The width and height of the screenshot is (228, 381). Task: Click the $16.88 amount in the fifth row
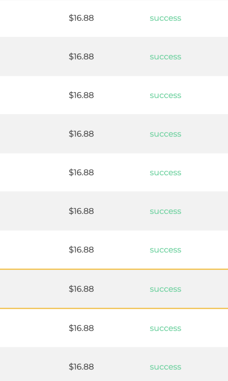(81, 173)
